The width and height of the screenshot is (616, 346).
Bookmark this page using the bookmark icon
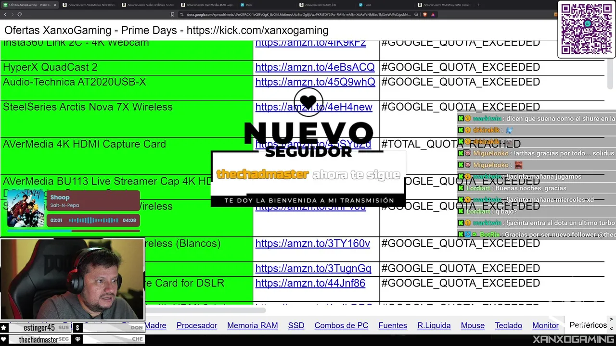[x=172, y=14]
